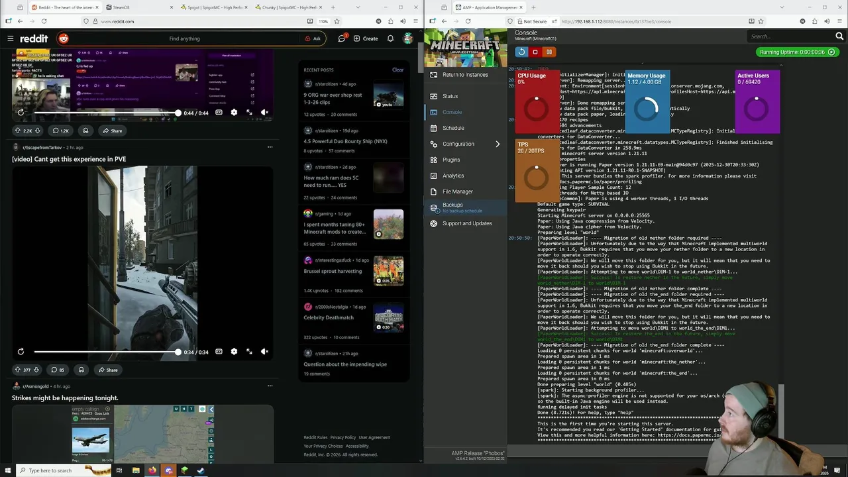The image size is (848, 477).
Task: Click the Reddit Find anything search box
Action: tap(184, 38)
